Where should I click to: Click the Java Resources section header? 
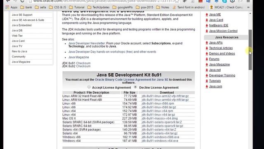click(x=226, y=37)
